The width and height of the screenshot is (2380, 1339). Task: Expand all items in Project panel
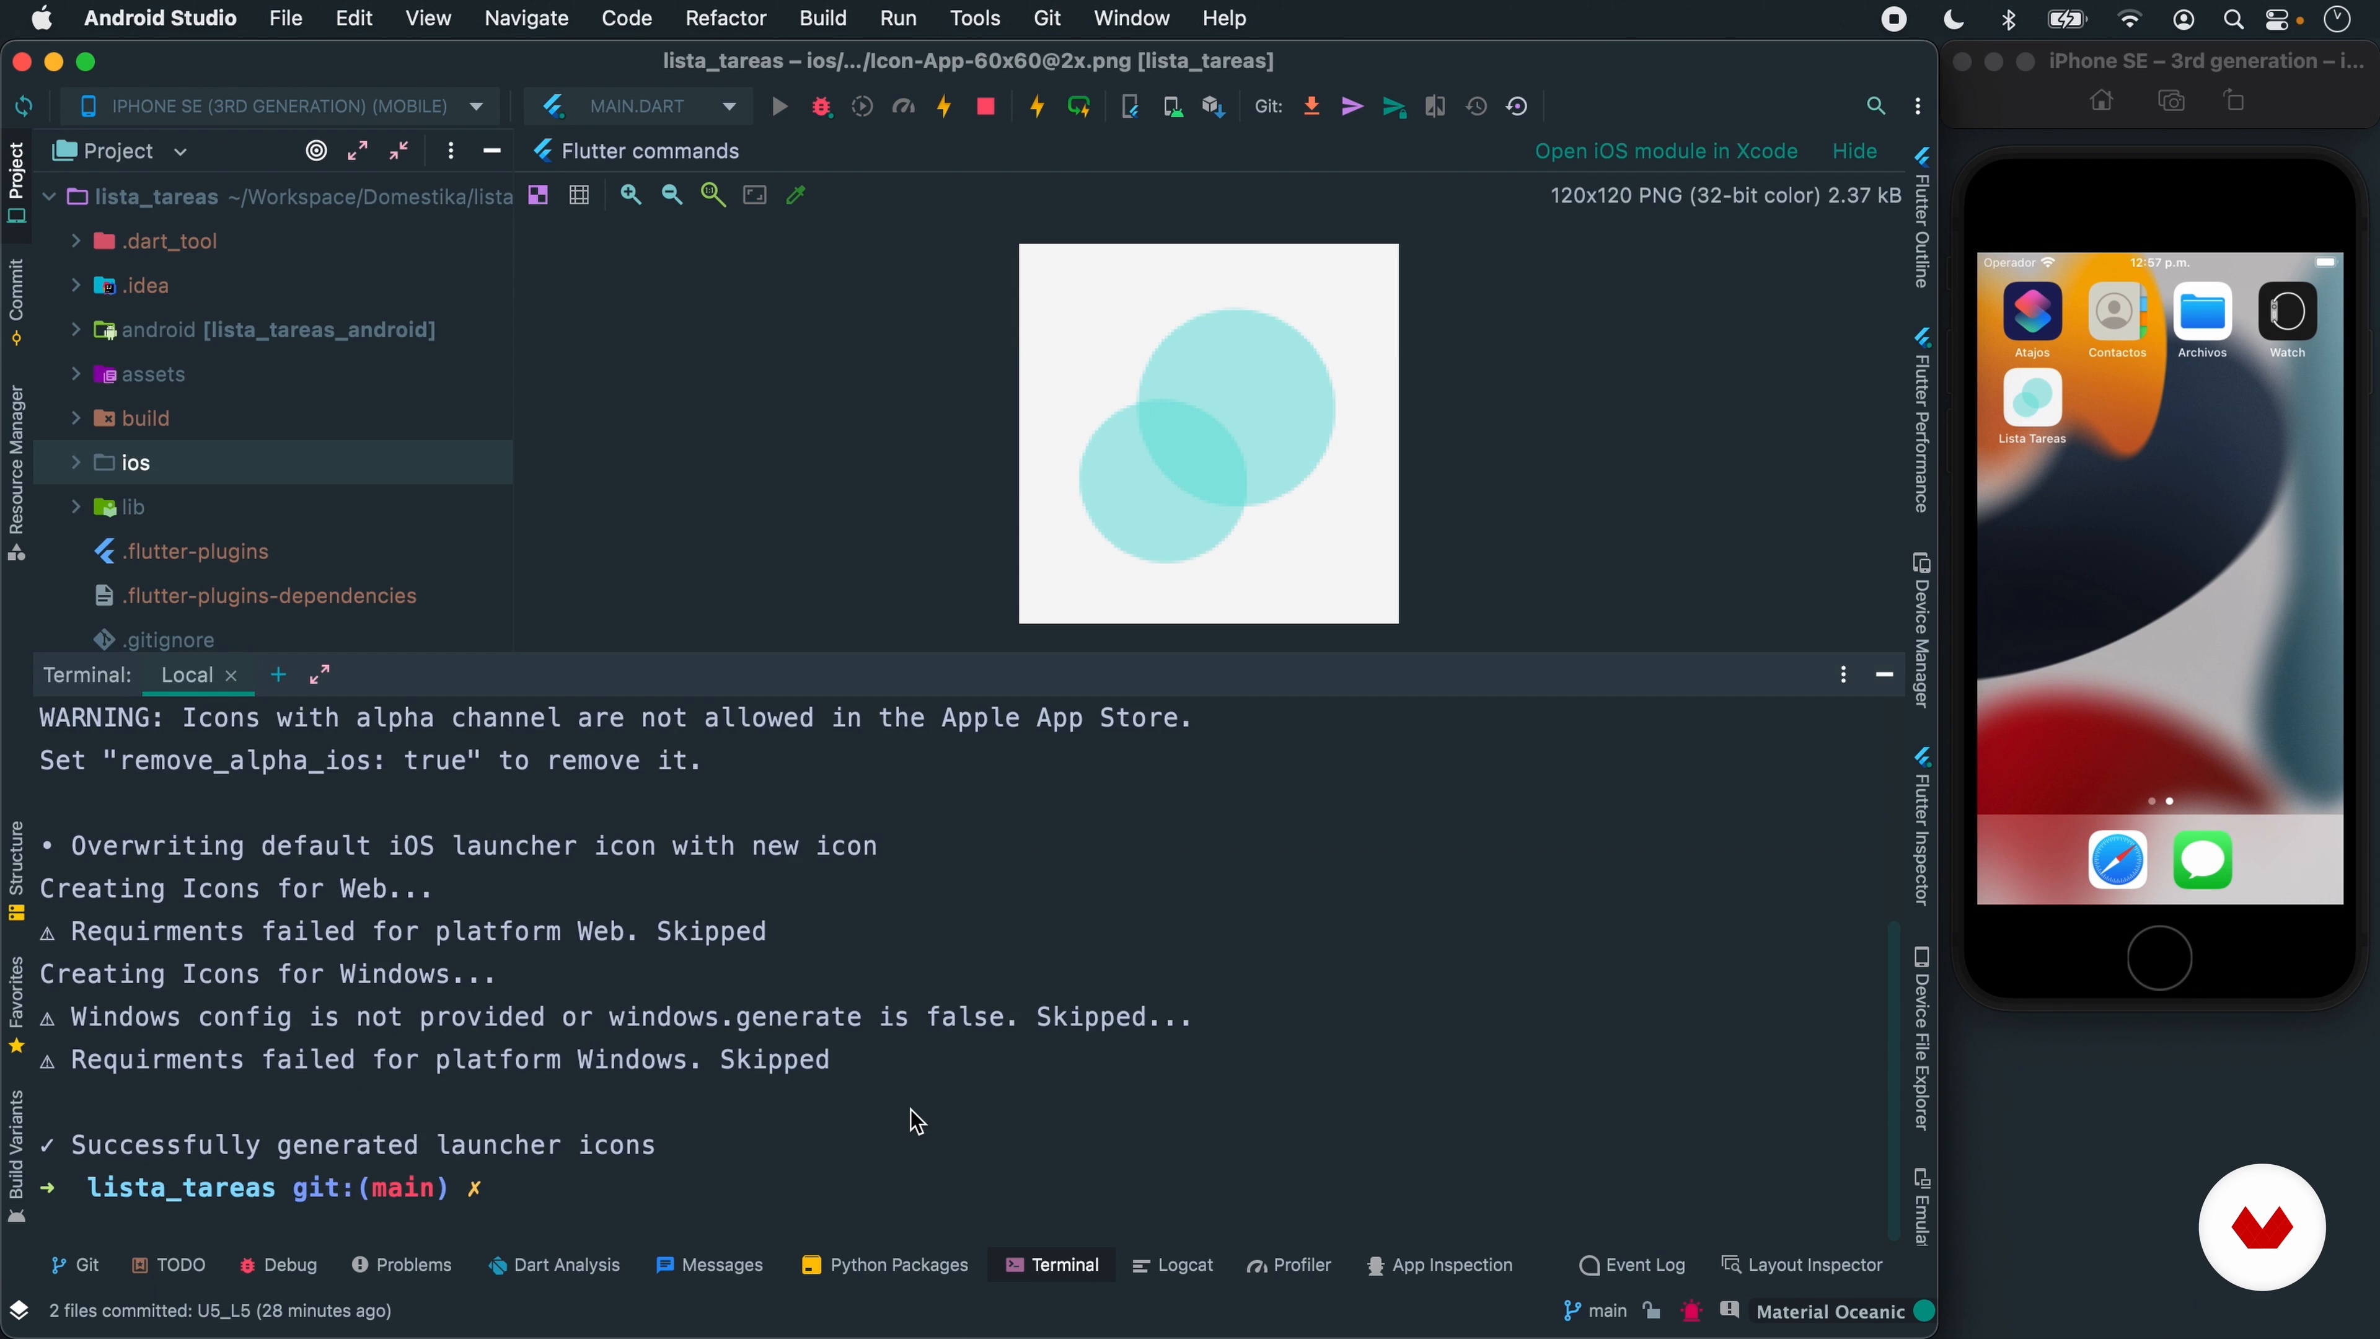(x=358, y=151)
